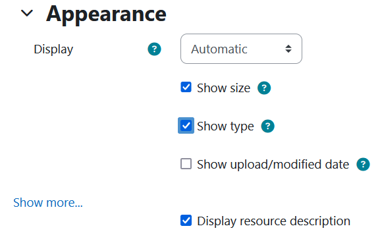
Task: Uncheck the Show size checkbox
Action: (x=186, y=87)
